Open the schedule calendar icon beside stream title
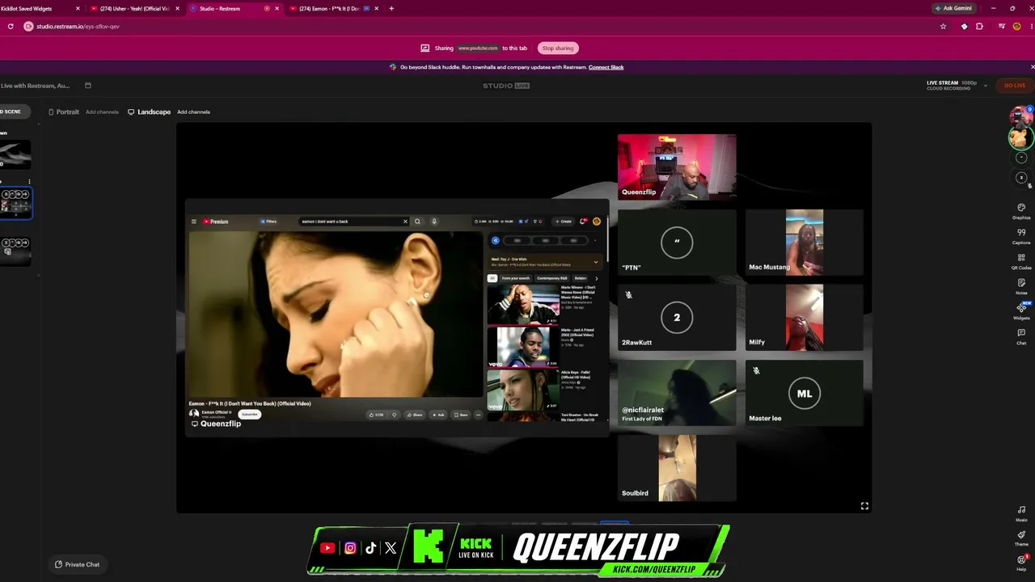 (x=88, y=86)
